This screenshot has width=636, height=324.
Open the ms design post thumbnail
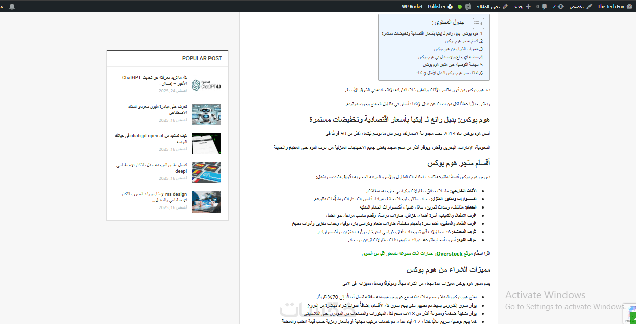point(206,202)
